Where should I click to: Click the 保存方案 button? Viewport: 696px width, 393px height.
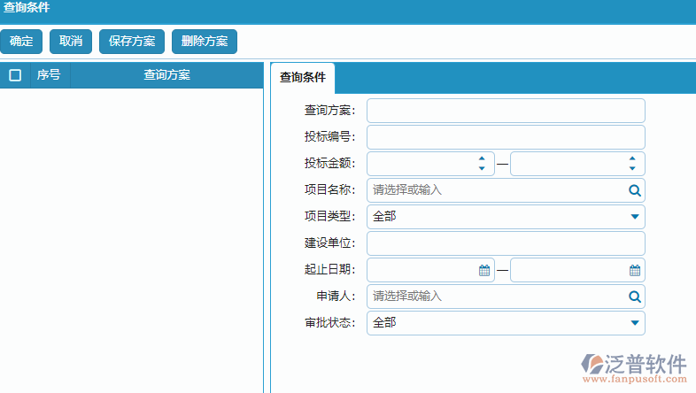coord(132,41)
